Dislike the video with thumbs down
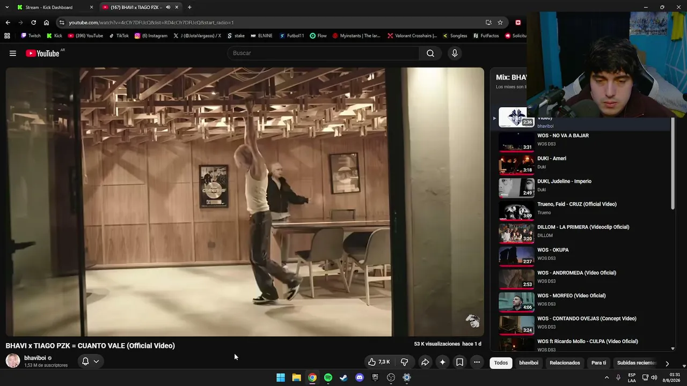The width and height of the screenshot is (687, 386). click(x=404, y=362)
